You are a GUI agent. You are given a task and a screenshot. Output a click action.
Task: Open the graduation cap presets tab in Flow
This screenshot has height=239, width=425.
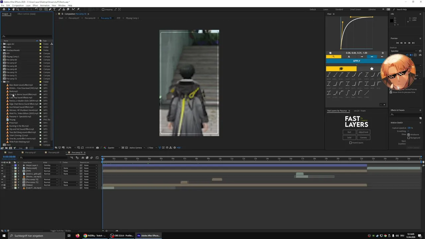coord(341,69)
